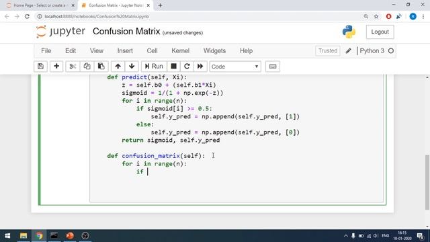Restart kernel and run all cells
The height and width of the screenshot is (242, 430).
200,67
